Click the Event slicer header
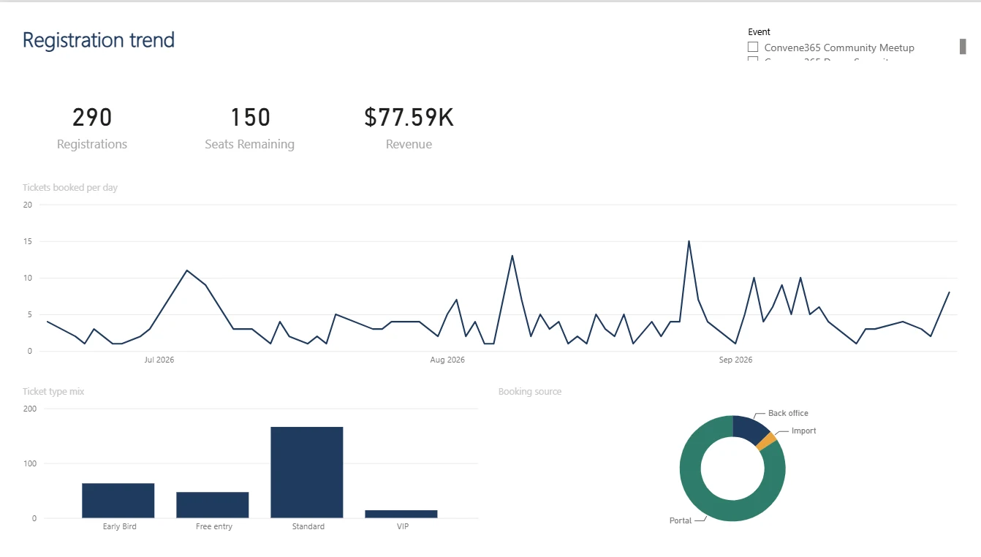The height and width of the screenshot is (557, 981). (x=759, y=32)
